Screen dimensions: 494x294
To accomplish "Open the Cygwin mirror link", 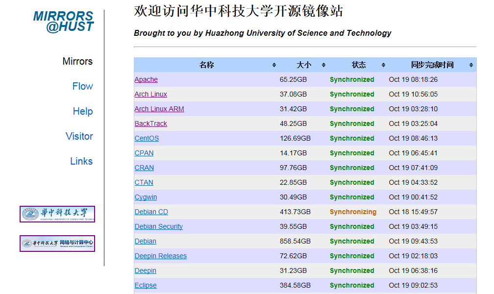I will pyautogui.click(x=146, y=197).
